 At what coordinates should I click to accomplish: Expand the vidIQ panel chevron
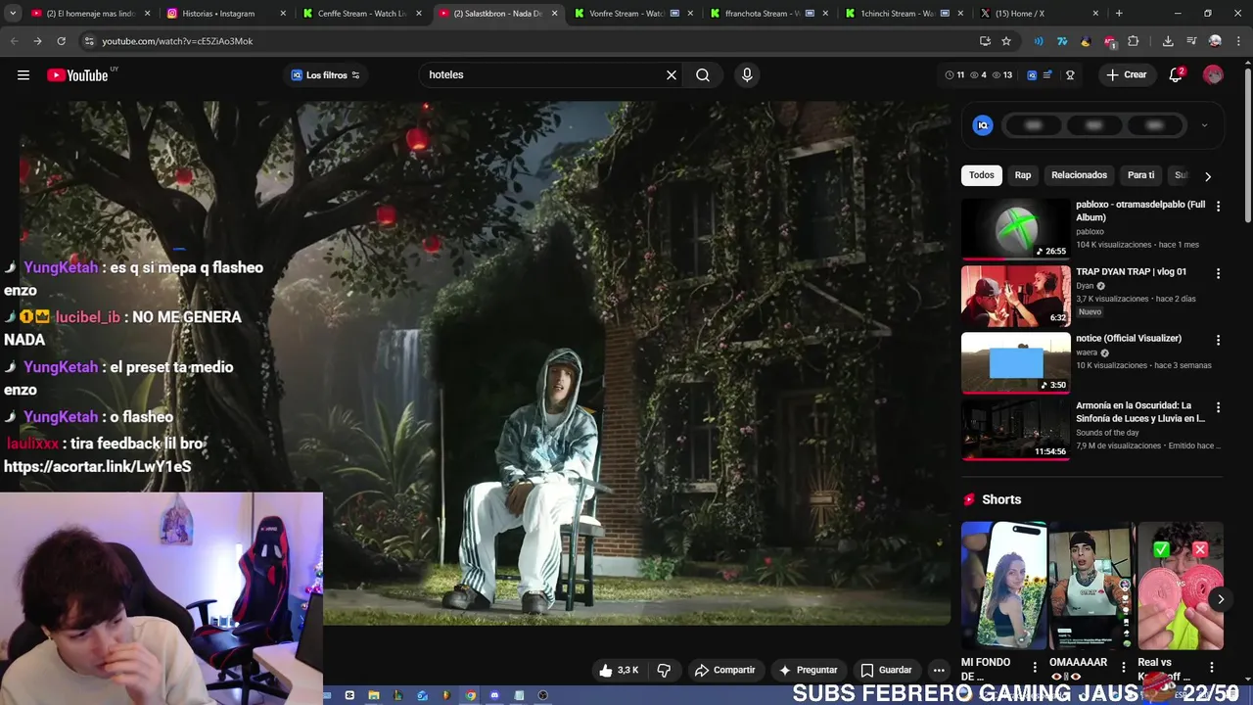point(1204,125)
